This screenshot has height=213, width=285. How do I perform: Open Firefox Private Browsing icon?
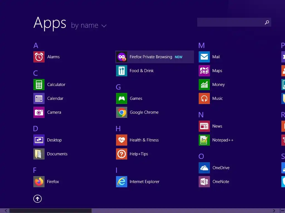coord(122,57)
